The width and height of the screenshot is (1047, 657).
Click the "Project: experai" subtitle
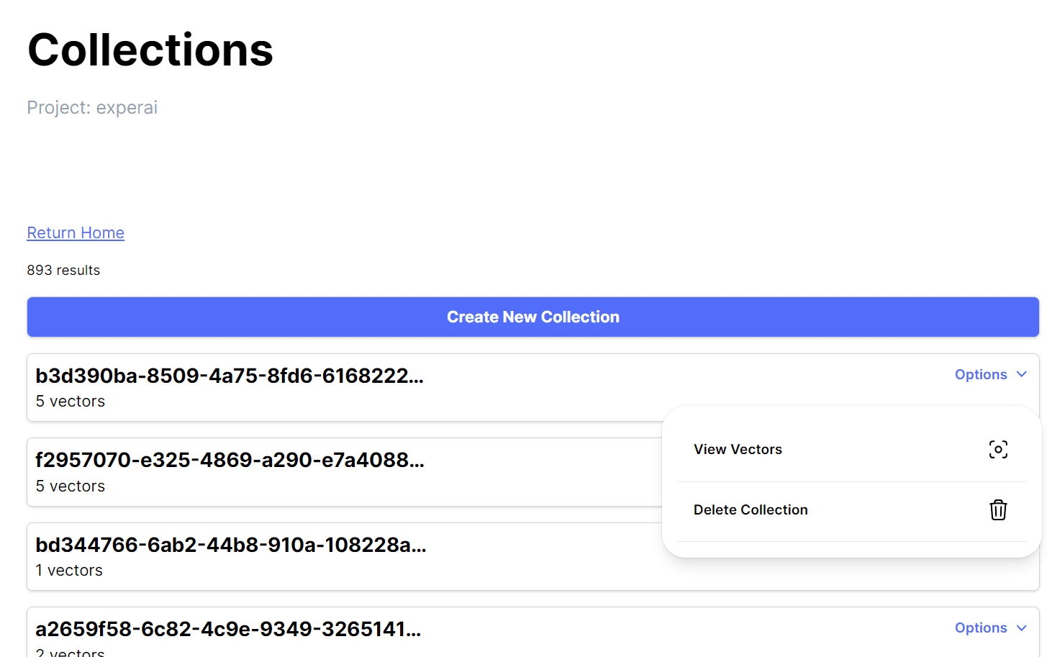[x=92, y=108]
